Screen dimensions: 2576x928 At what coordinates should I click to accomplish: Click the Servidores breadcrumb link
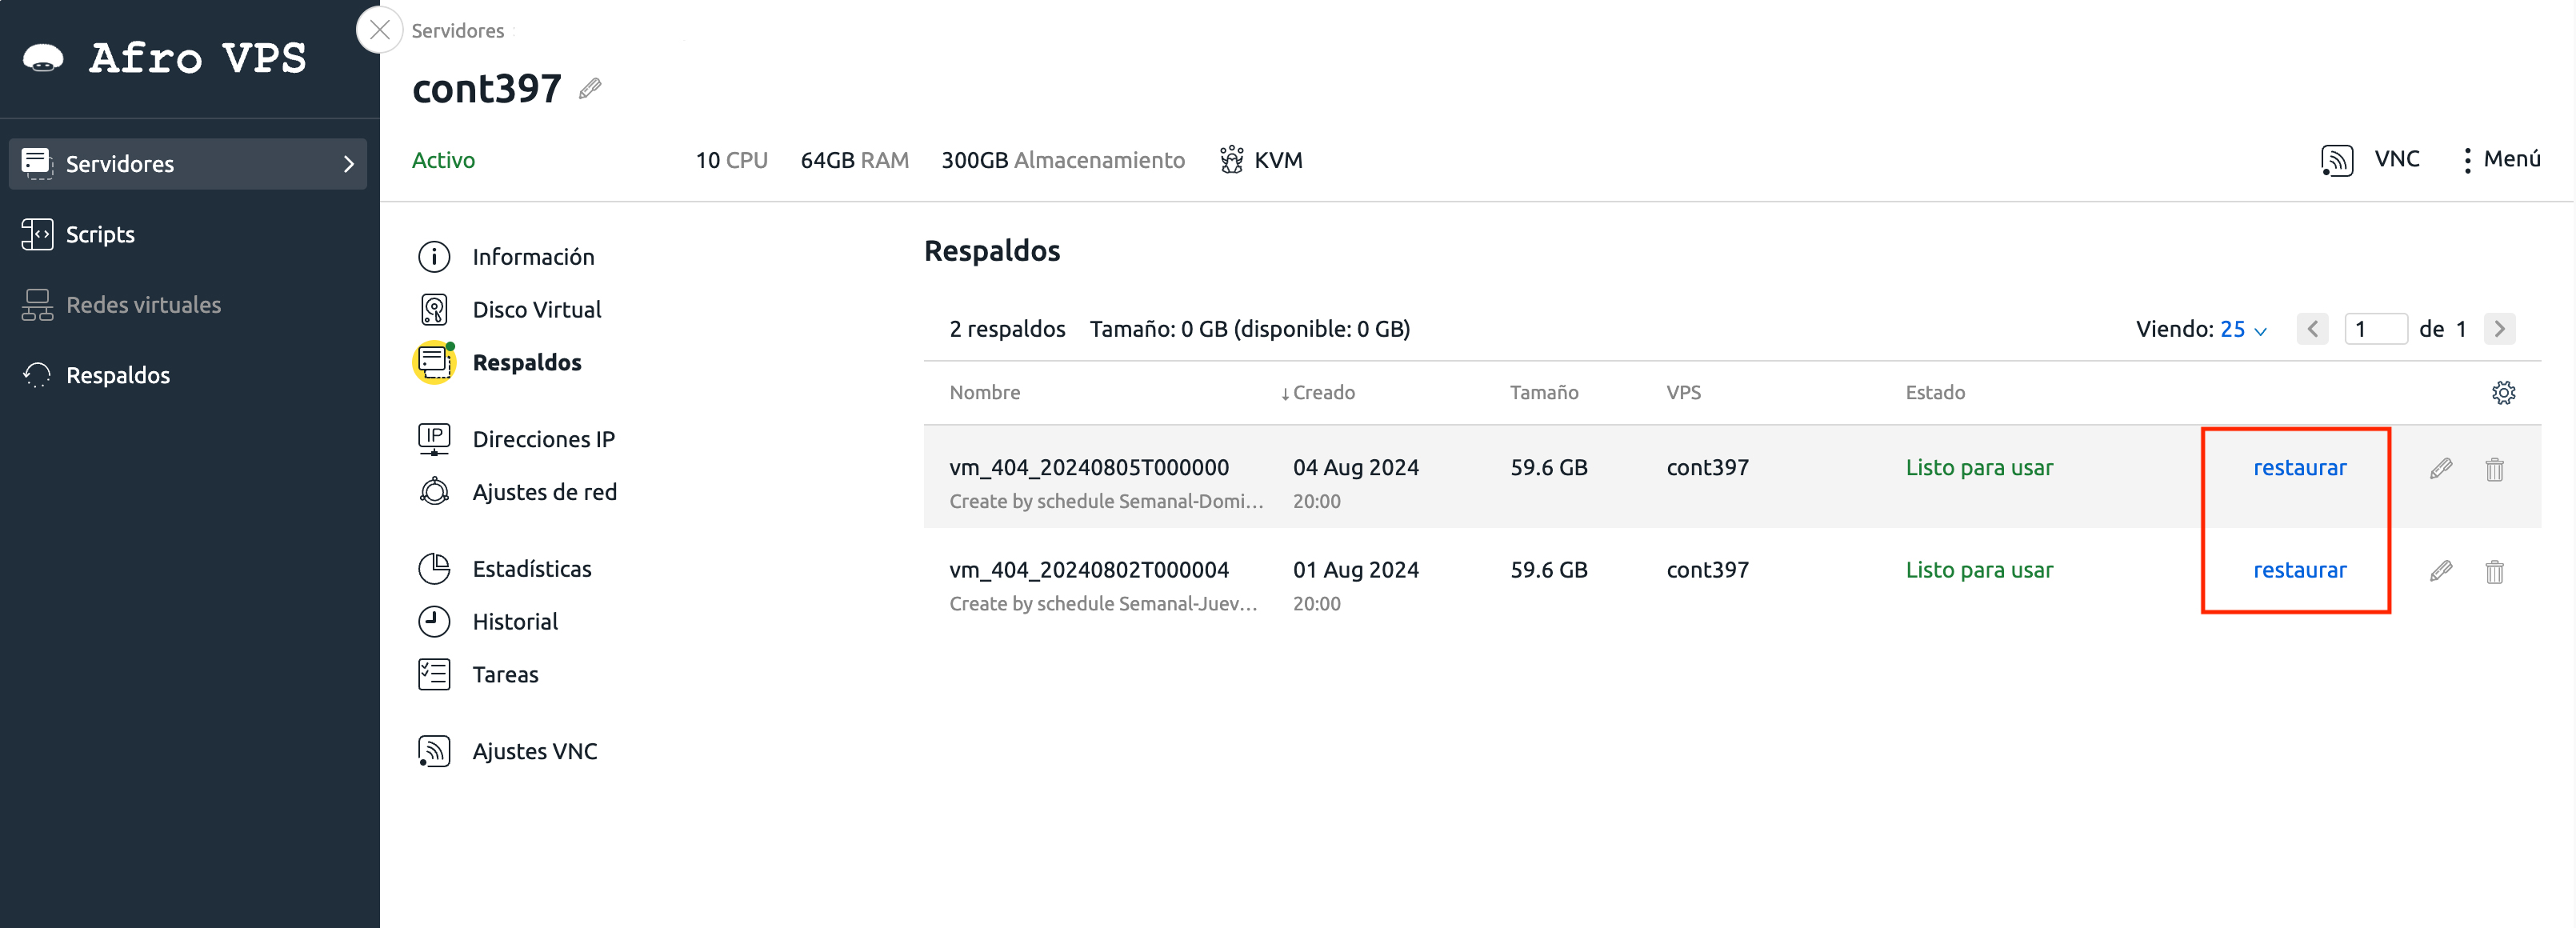pyautogui.click(x=458, y=31)
